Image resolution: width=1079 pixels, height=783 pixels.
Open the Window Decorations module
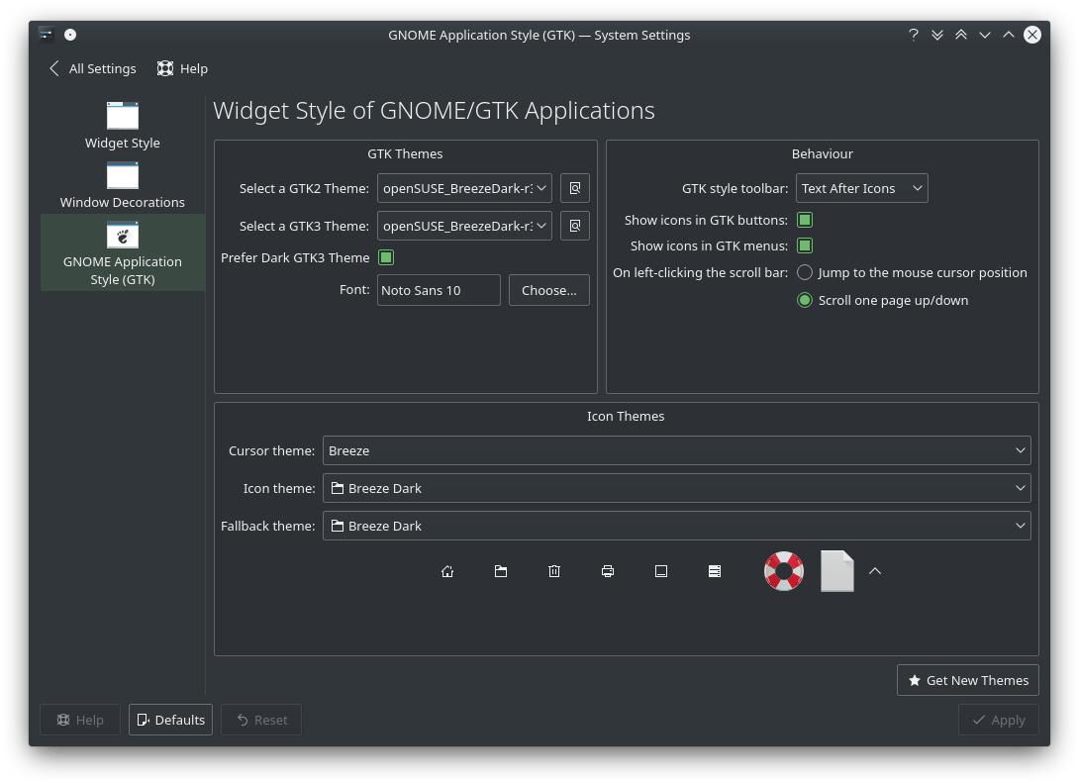[123, 184]
